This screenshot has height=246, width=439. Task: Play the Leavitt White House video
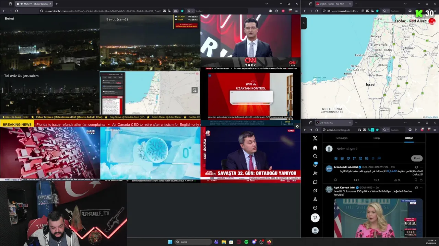tap(378, 218)
